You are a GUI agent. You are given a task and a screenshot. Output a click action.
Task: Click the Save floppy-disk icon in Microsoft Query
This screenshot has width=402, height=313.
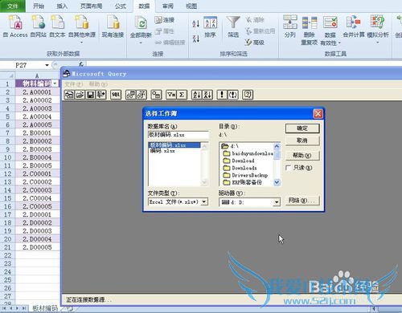pyautogui.click(x=90, y=95)
